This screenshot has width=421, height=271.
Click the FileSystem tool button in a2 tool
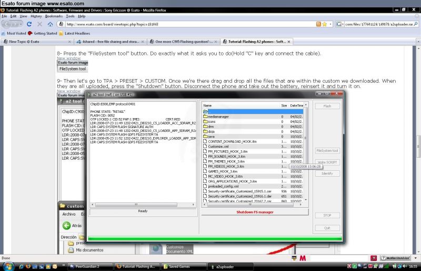pos(327,151)
